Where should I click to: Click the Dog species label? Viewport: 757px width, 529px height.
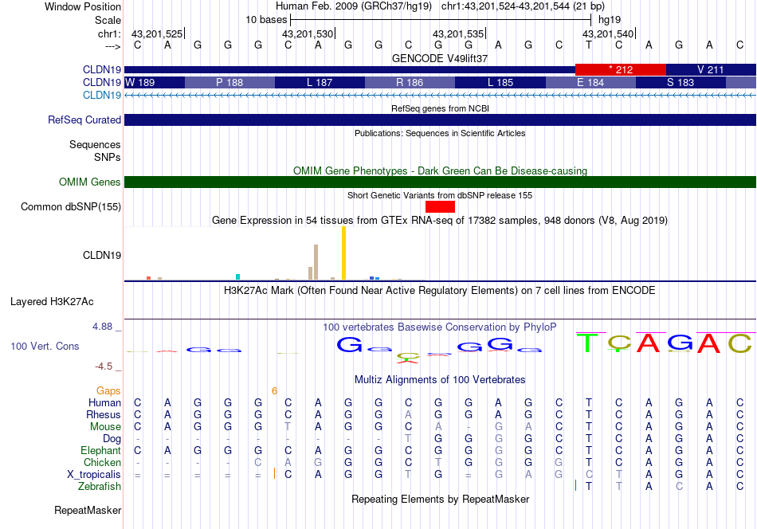[112, 439]
